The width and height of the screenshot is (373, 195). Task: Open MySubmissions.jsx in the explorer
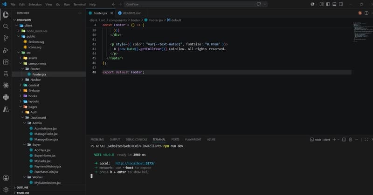[x=45, y=182]
